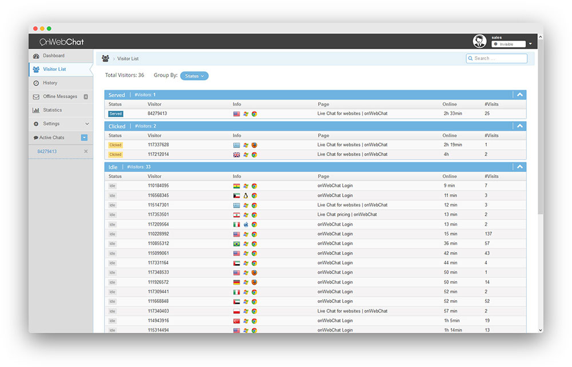
Task: Click the Online column header in Idle group
Action: [450, 177]
